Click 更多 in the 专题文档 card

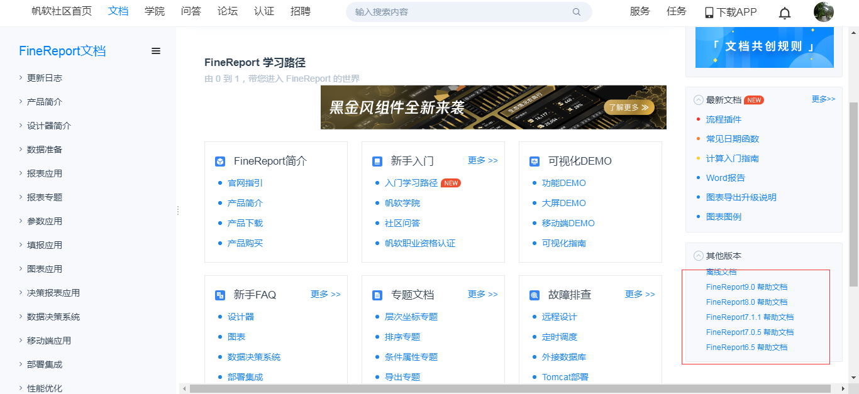coord(482,294)
